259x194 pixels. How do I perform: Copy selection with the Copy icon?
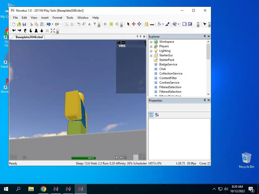[36, 24]
